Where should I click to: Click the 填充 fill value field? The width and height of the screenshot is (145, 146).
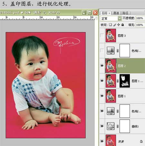coord(140,25)
